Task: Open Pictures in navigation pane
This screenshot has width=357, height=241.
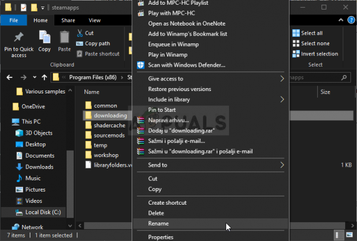Action: (31, 189)
